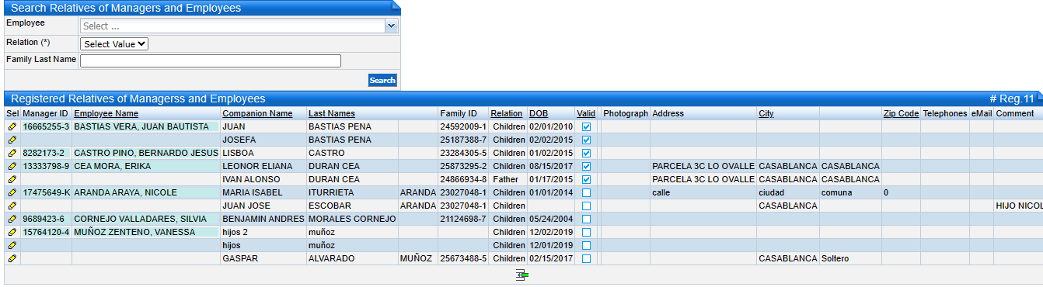Edit the LISBOA CASTRO row pencil icon
Image resolution: width=1043 pixels, height=287 pixels.
click(12, 153)
